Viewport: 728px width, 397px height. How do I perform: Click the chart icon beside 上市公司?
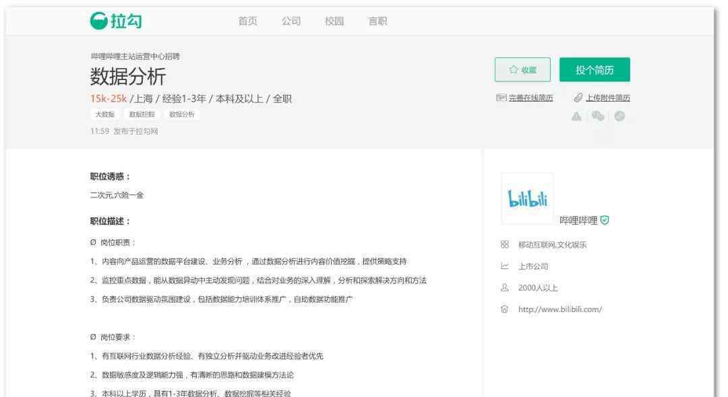(505, 266)
